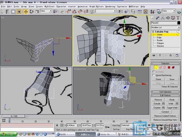Toggle Select and Manipulate tool
Viewport: 182px width, 137px height.
tap(62, 12)
